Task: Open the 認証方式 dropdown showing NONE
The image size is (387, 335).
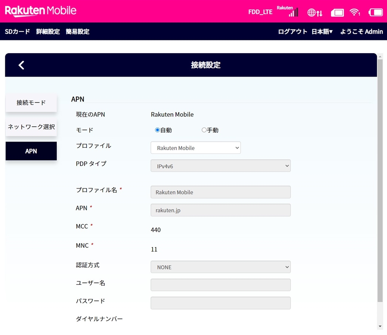Action: tap(220, 267)
